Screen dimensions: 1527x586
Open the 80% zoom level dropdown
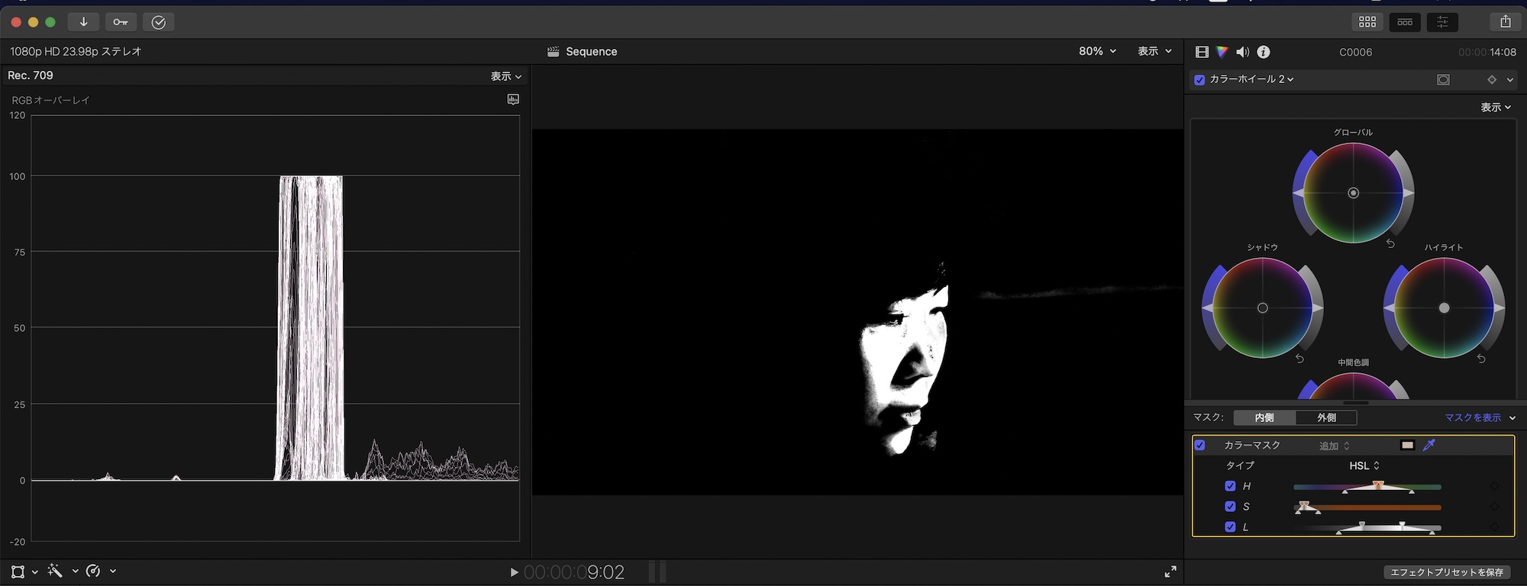coord(1097,51)
